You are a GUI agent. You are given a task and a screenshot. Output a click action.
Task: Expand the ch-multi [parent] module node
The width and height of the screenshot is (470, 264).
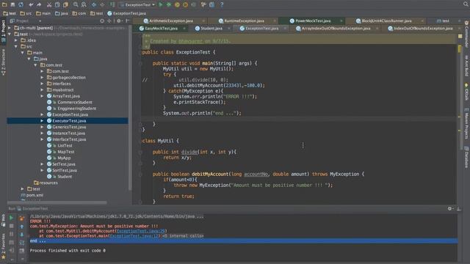pos(10,28)
